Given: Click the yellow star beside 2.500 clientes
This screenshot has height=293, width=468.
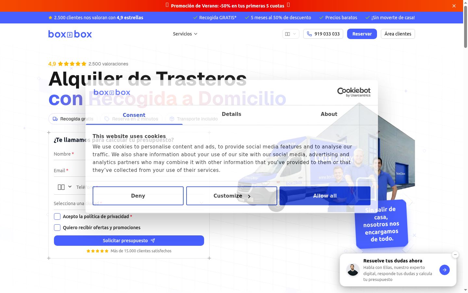Looking at the screenshot, I should tap(50, 18).
